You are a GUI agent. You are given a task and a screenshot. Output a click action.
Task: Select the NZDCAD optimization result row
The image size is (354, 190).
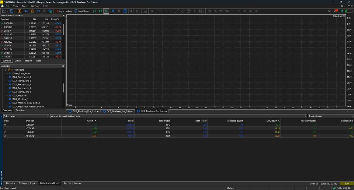[x=178, y=128]
